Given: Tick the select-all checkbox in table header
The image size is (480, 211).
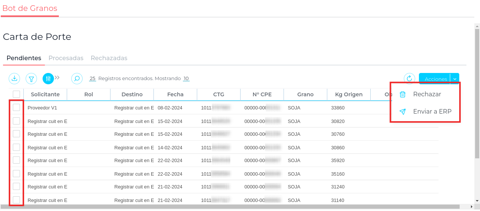Looking at the screenshot, I should pos(16,94).
